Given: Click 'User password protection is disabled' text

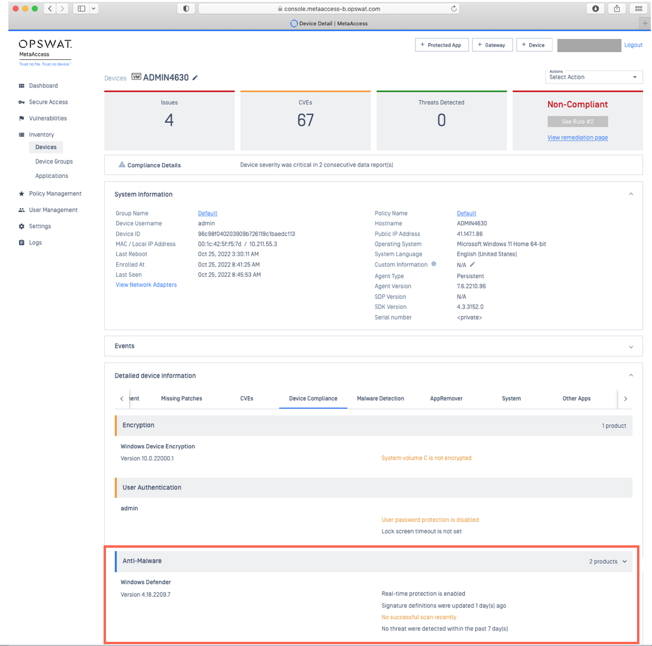Looking at the screenshot, I should (x=430, y=520).
